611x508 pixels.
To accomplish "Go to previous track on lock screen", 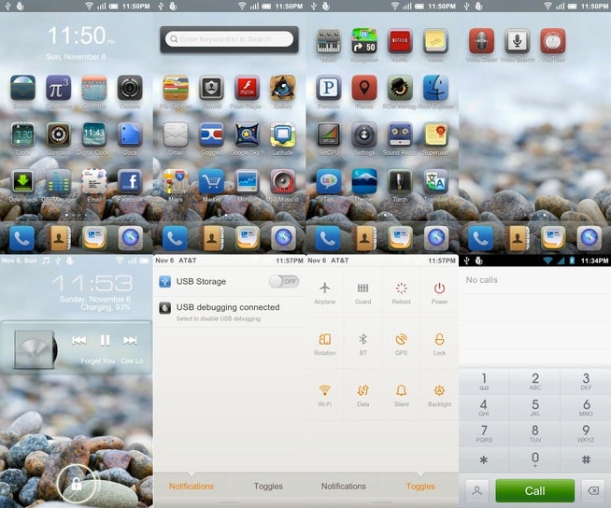I will point(79,341).
